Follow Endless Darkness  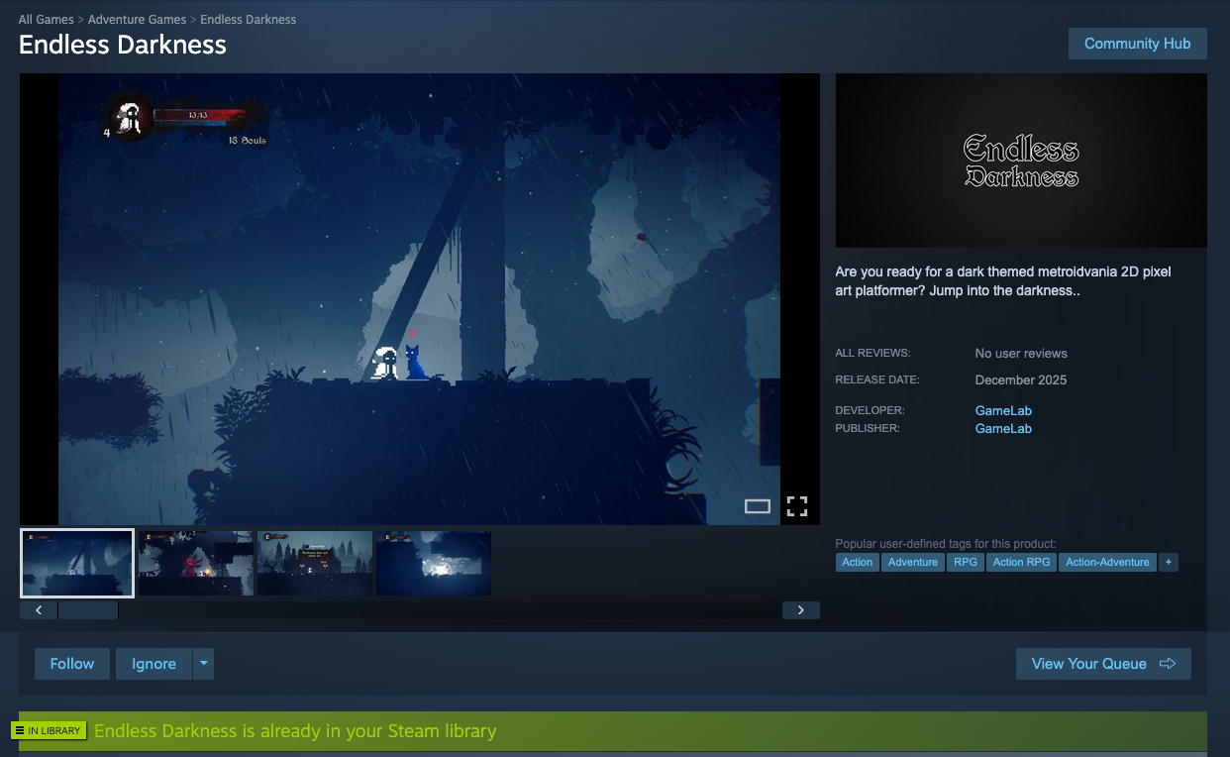72,664
